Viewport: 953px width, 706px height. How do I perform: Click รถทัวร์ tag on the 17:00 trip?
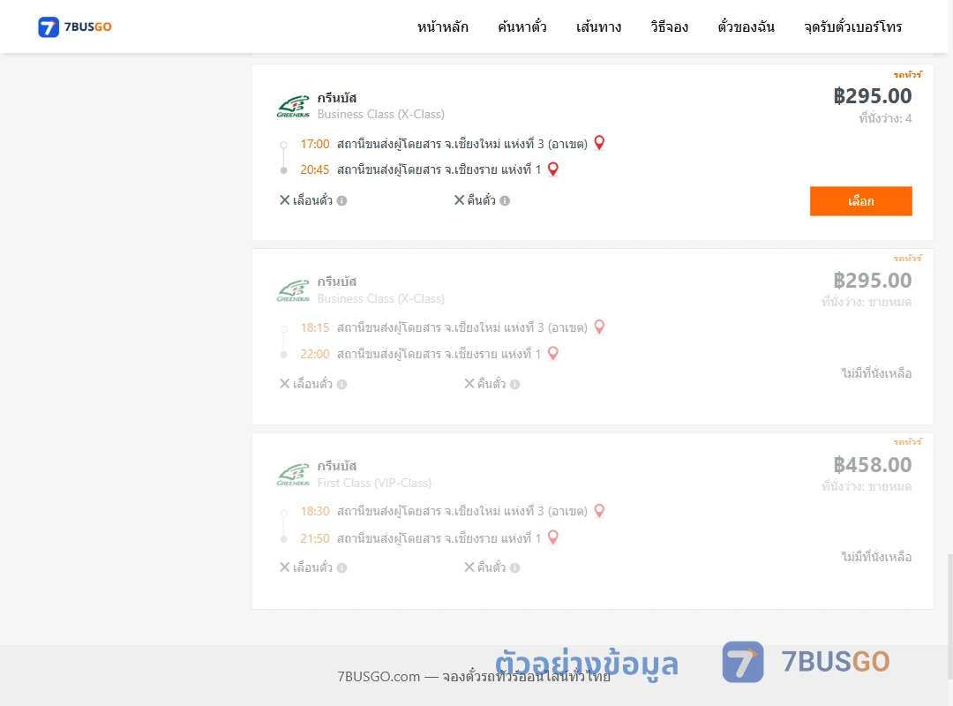pyautogui.click(x=907, y=74)
